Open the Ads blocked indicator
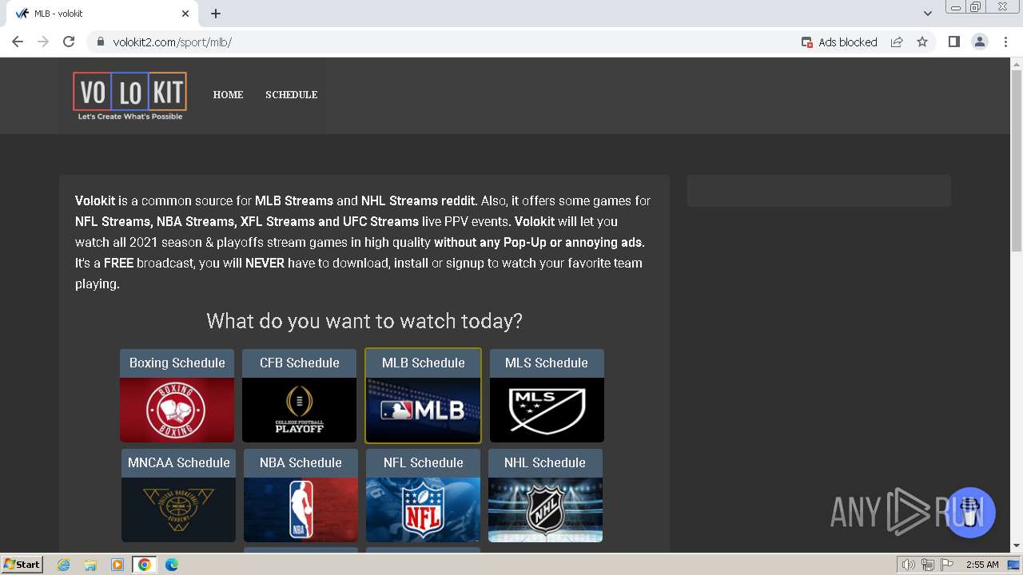Screen dimensions: 1023x575 point(839,42)
